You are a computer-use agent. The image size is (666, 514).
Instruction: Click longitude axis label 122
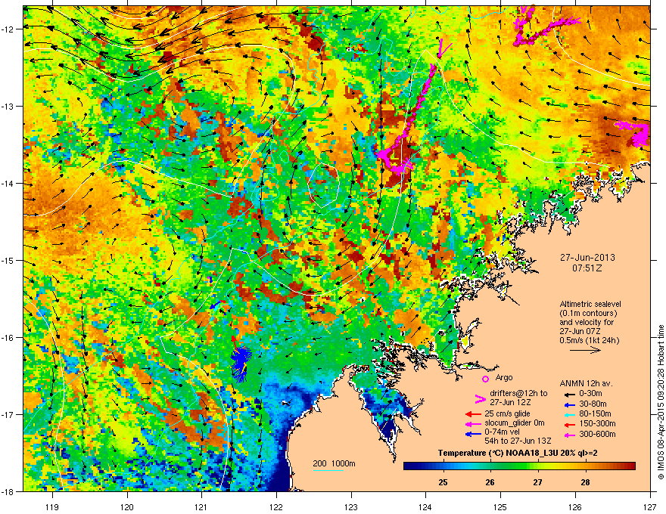[276, 506]
